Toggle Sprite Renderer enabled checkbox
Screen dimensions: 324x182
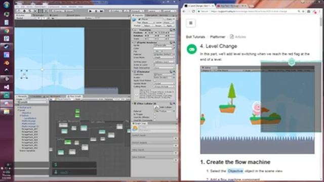pyautogui.click(x=138, y=42)
